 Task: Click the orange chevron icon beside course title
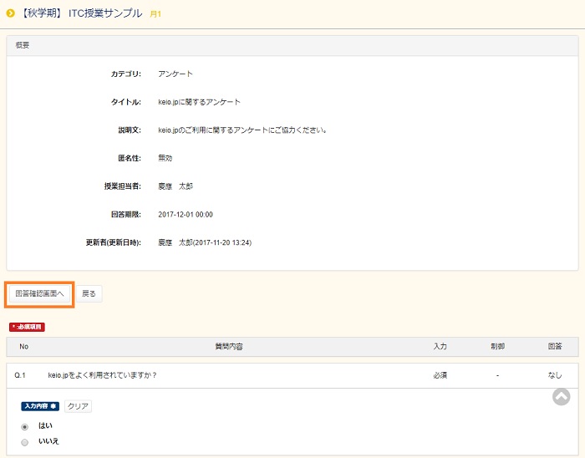pos(11,13)
